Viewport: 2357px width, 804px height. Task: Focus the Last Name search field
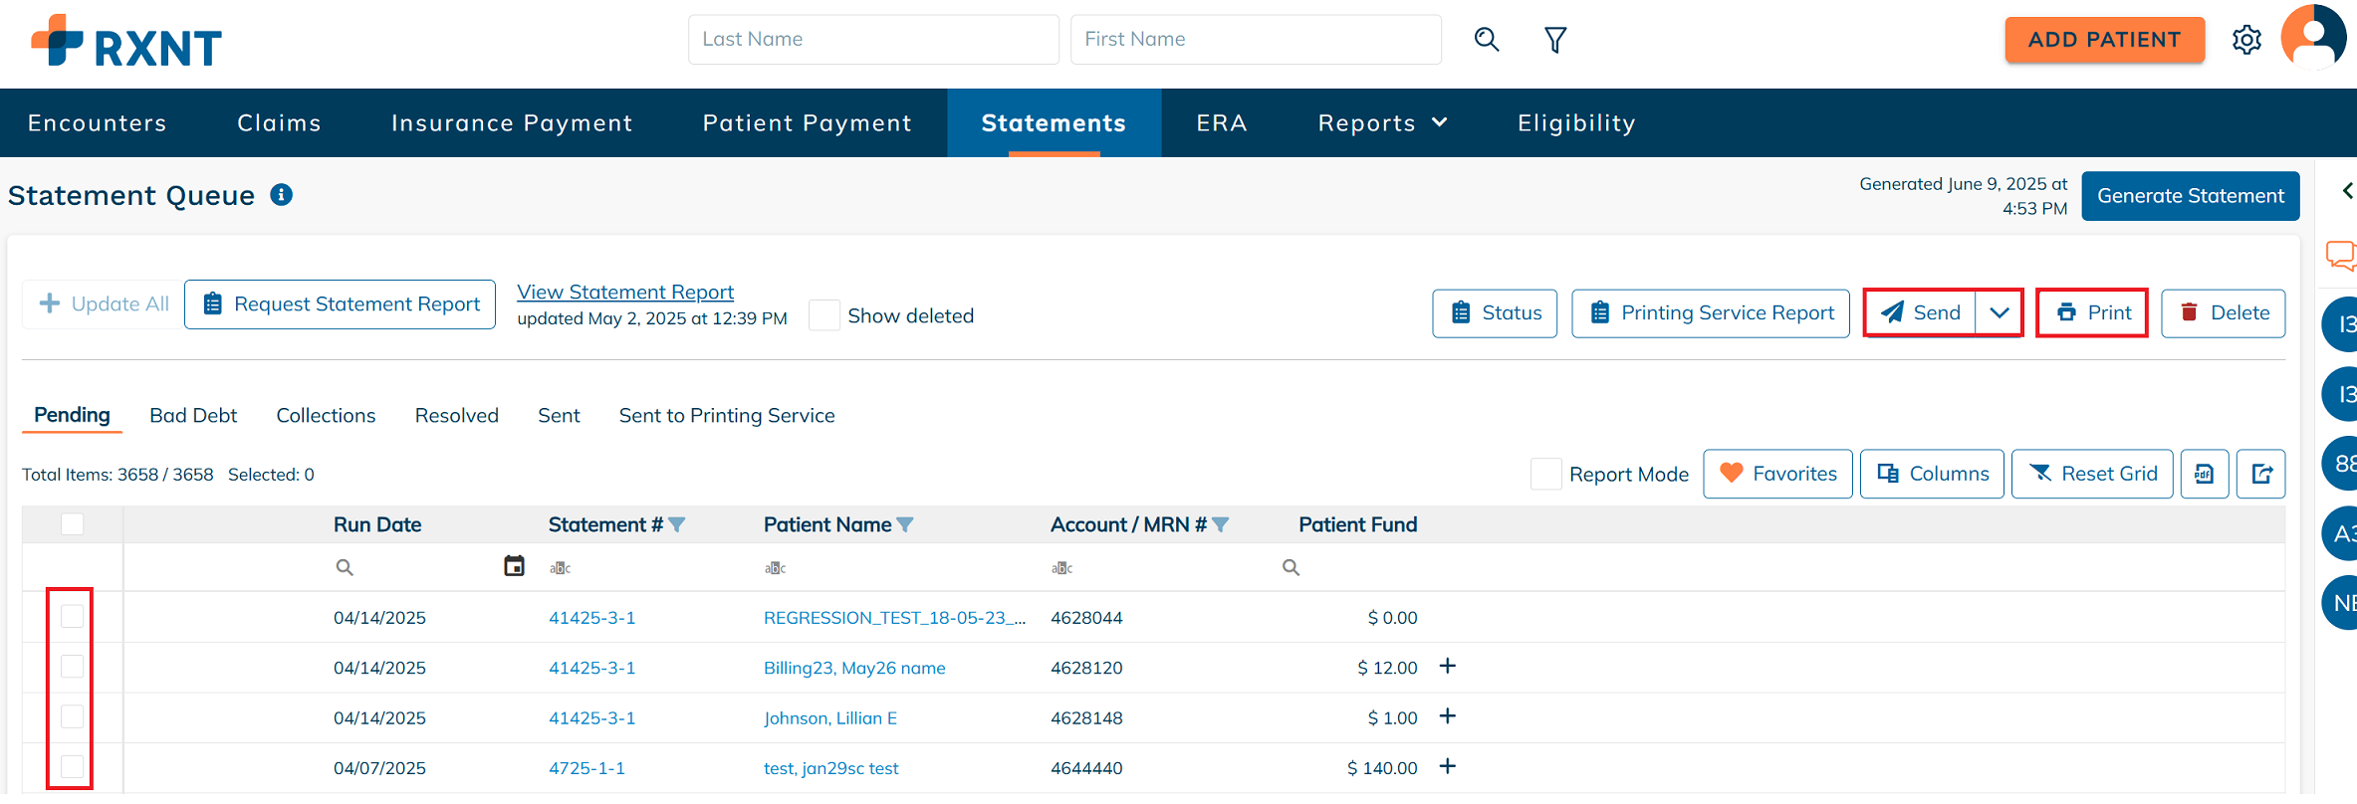(873, 40)
